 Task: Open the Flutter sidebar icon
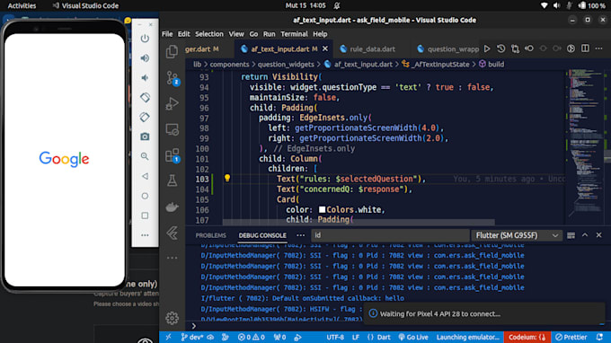point(172,233)
